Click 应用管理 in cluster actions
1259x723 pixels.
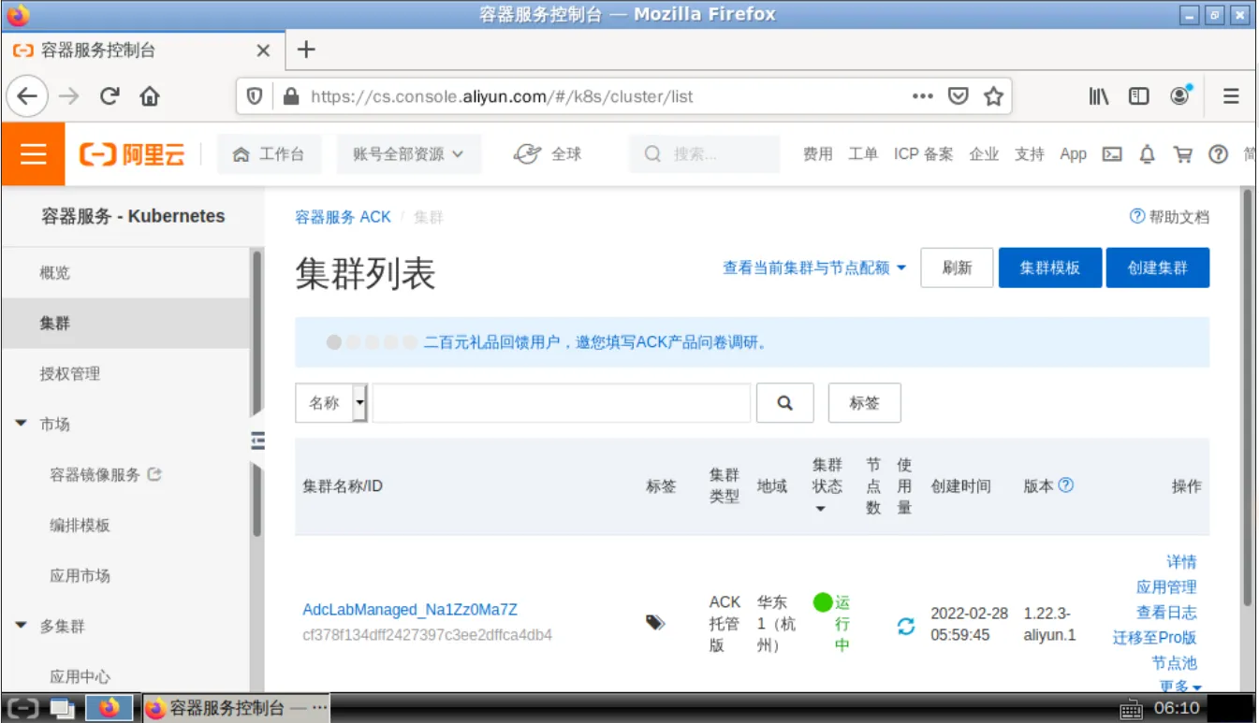point(1166,587)
